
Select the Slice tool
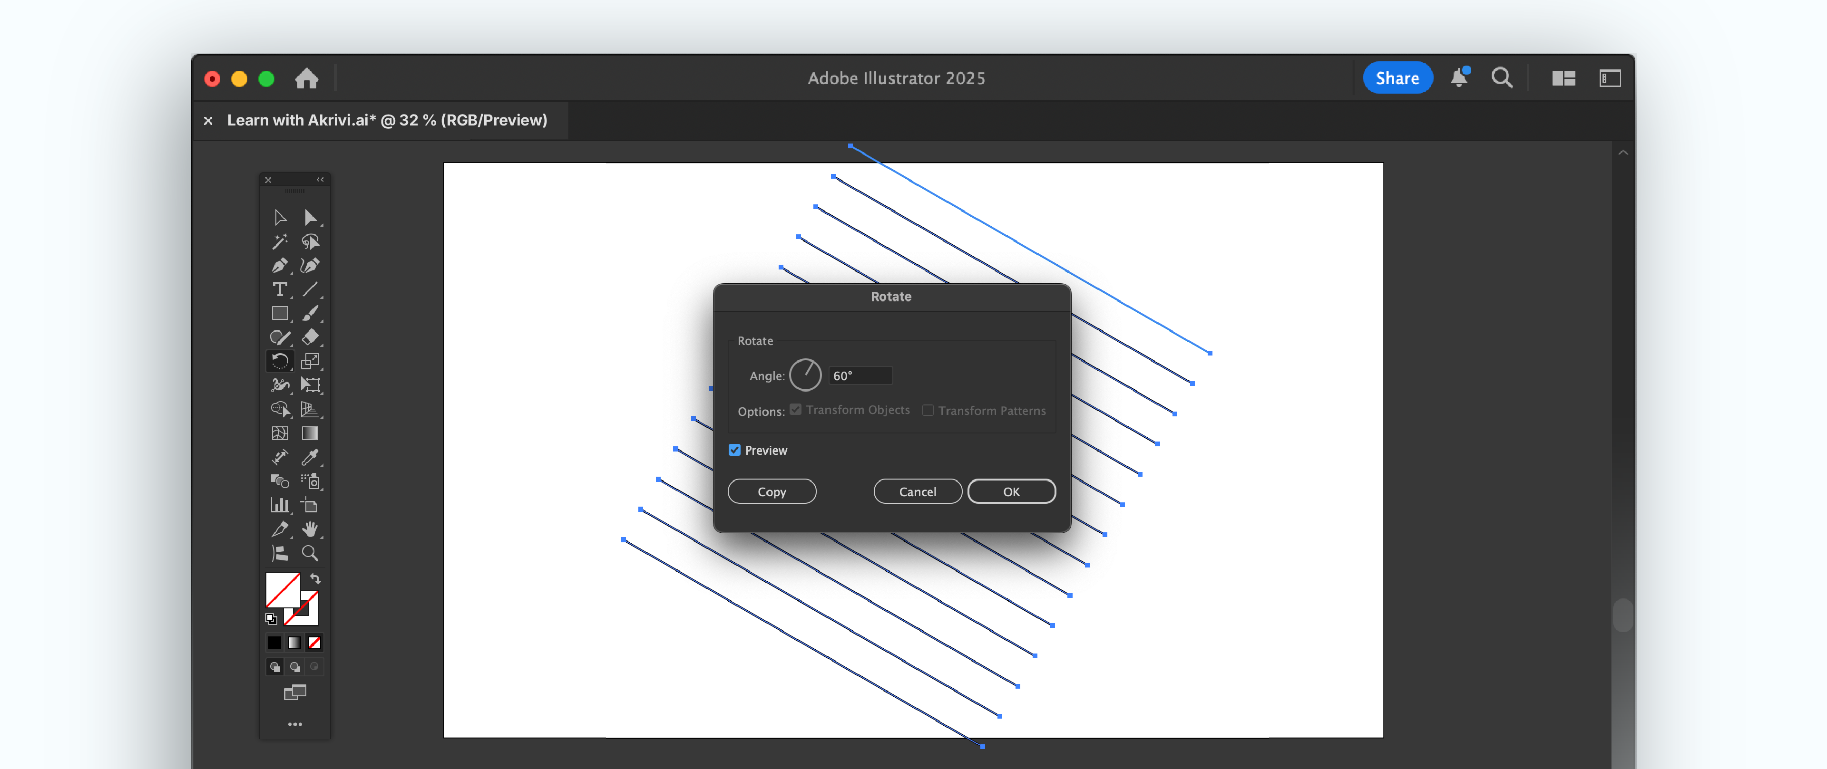pyautogui.click(x=280, y=529)
